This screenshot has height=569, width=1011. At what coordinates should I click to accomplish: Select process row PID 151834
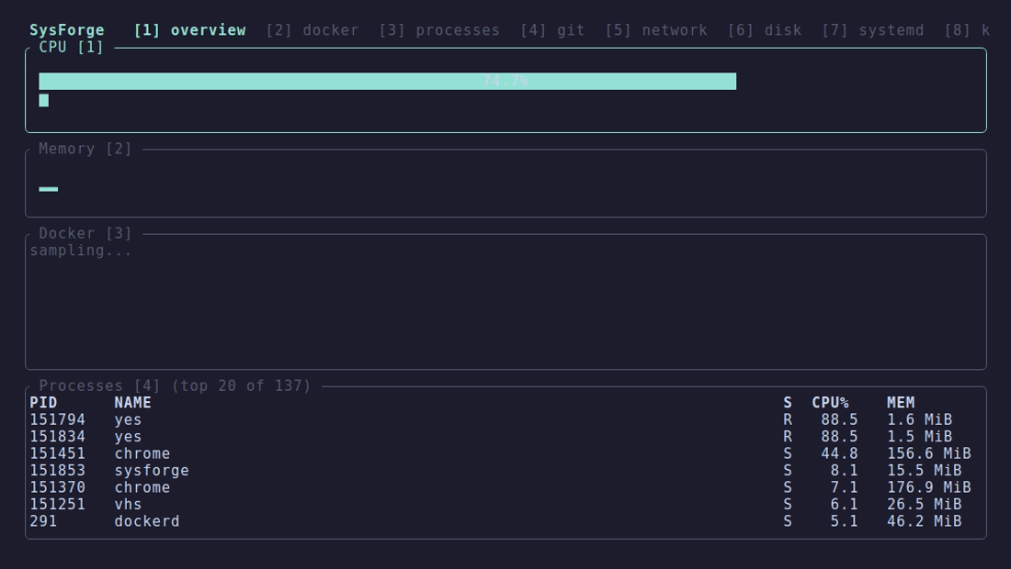[x=505, y=437]
